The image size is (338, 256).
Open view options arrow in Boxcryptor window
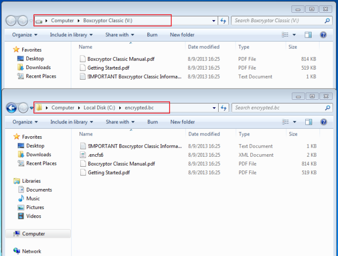tap(294, 35)
